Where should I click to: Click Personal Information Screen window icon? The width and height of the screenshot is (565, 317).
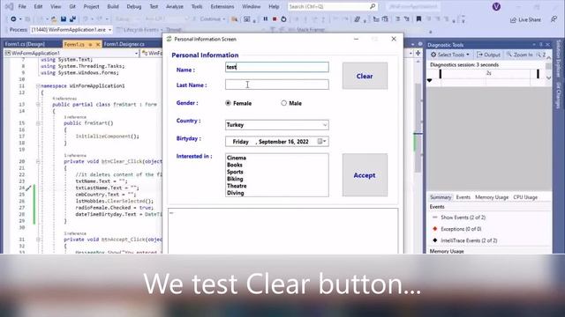pos(169,39)
